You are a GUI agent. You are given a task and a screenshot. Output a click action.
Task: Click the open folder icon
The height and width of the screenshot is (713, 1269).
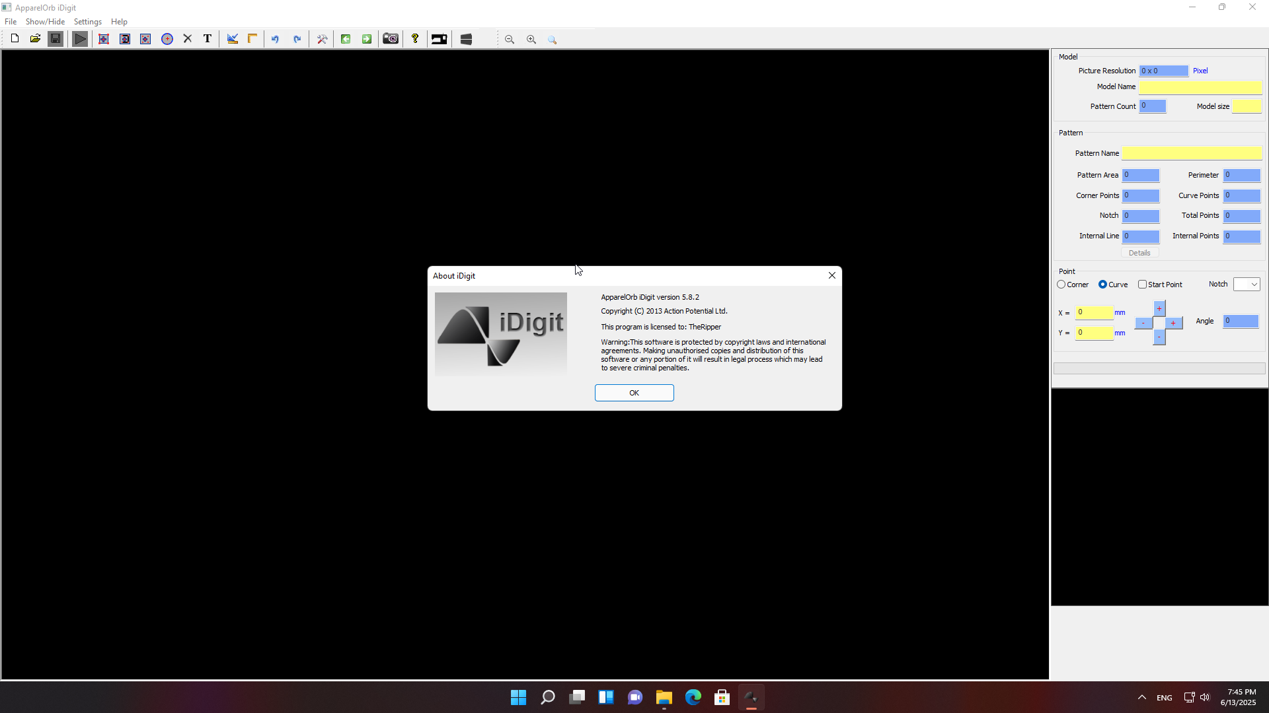point(35,39)
